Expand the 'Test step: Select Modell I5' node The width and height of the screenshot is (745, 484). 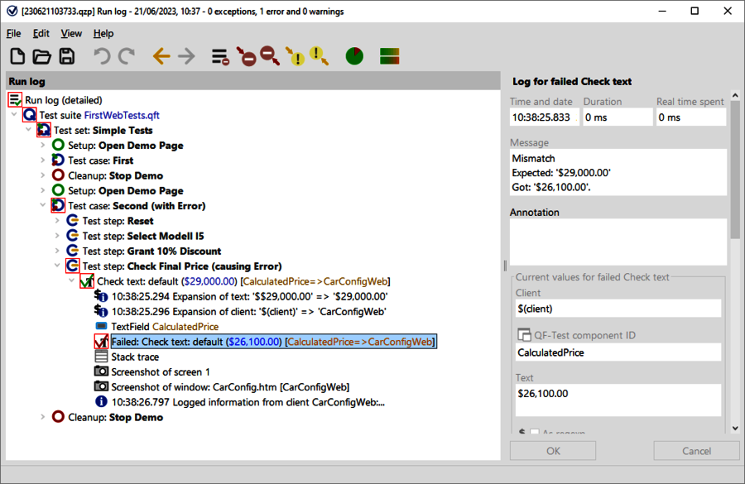point(58,237)
